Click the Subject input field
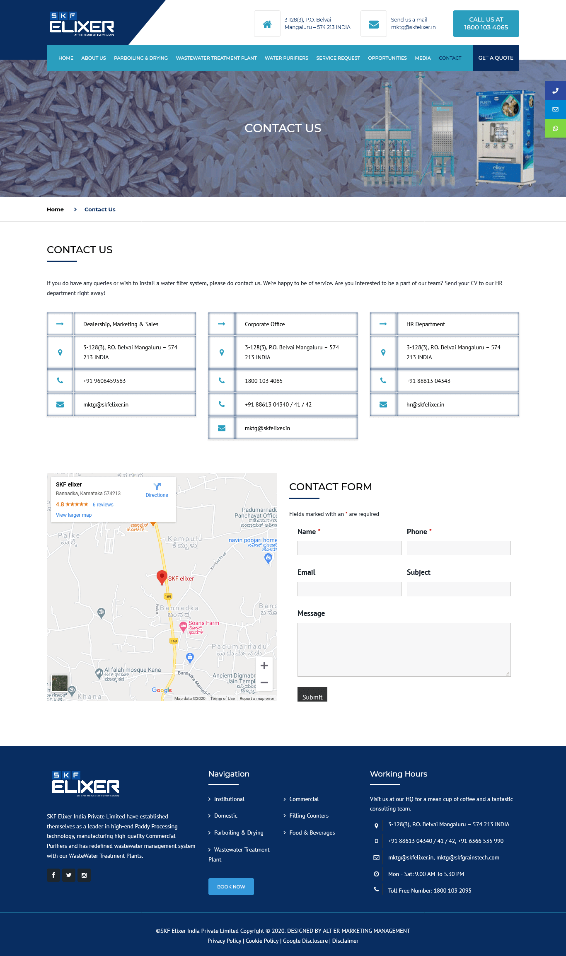The width and height of the screenshot is (566, 956). tap(459, 589)
